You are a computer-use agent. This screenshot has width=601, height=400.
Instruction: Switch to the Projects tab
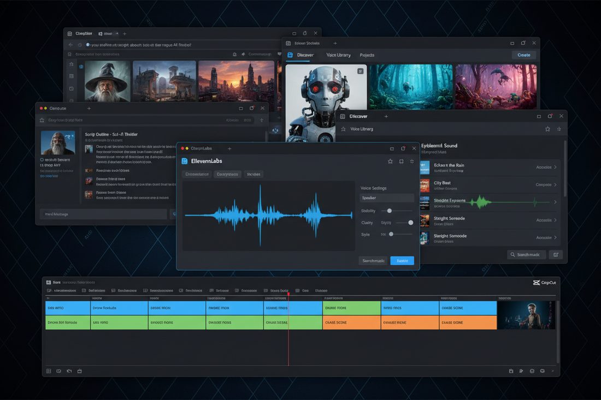pos(367,55)
